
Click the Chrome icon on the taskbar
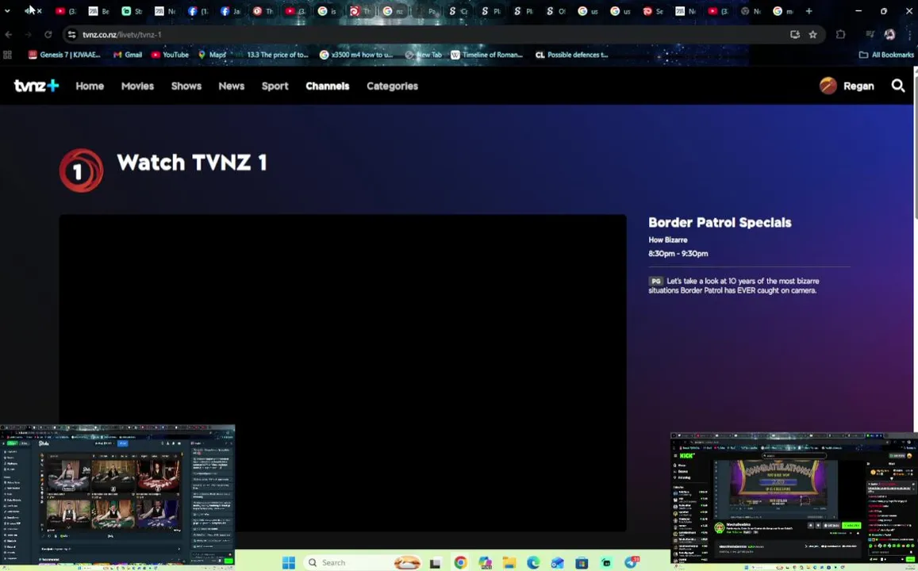click(x=460, y=562)
